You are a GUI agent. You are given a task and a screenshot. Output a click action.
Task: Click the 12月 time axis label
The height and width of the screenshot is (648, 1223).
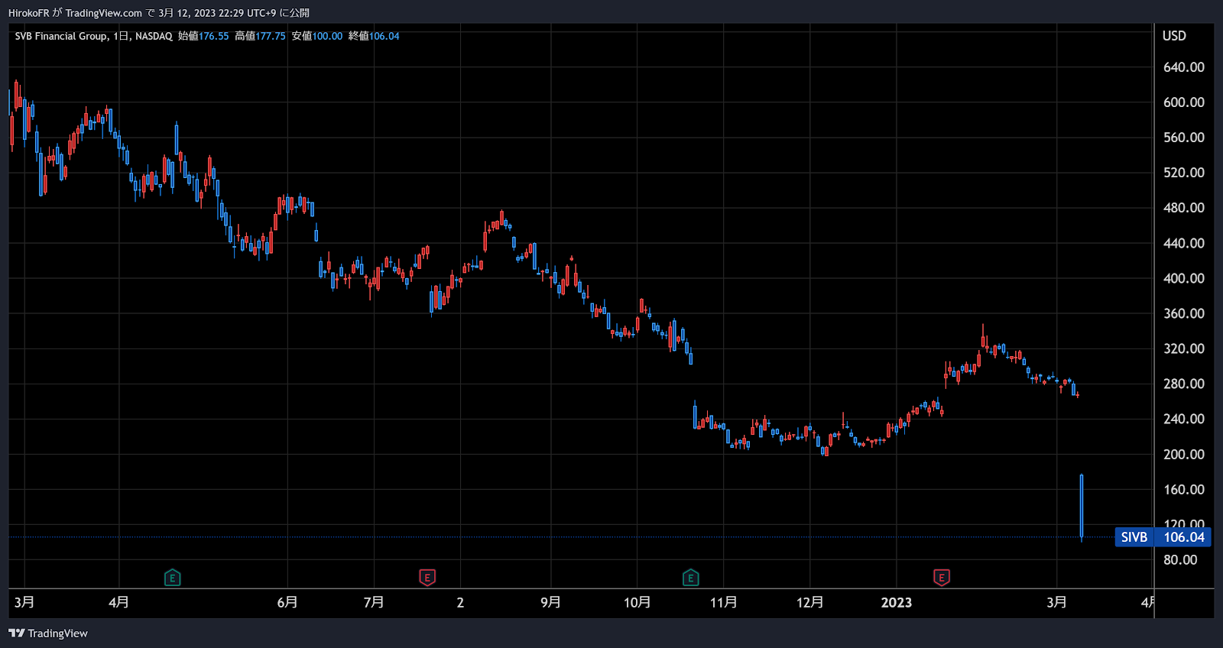(809, 602)
